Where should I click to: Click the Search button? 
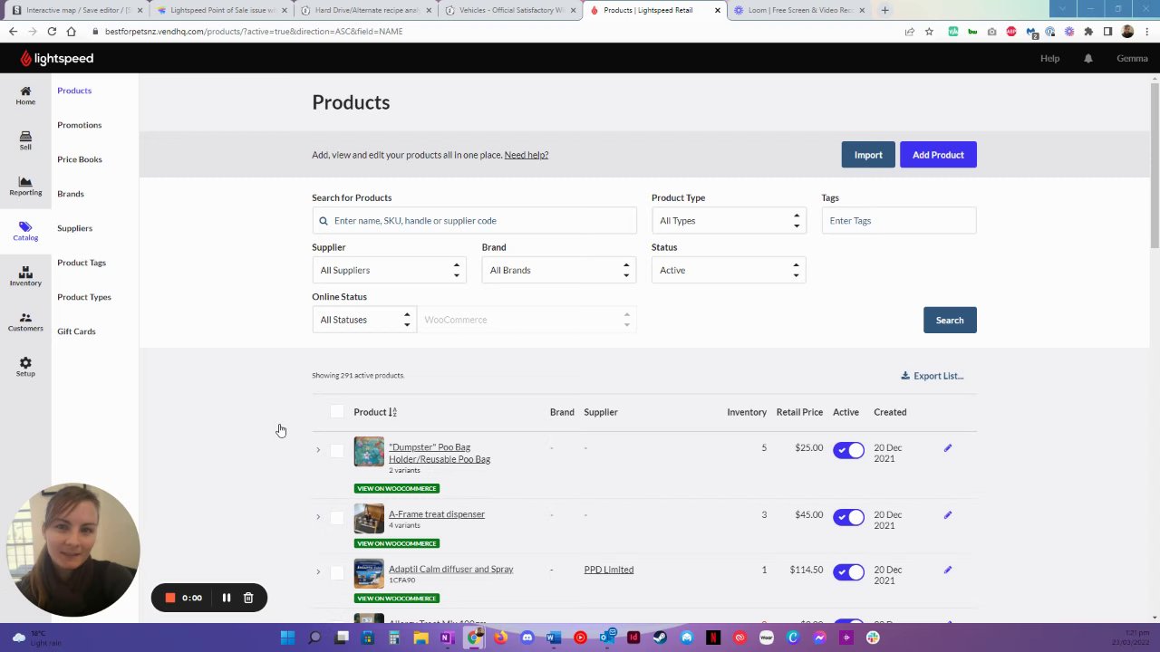[x=950, y=320]
